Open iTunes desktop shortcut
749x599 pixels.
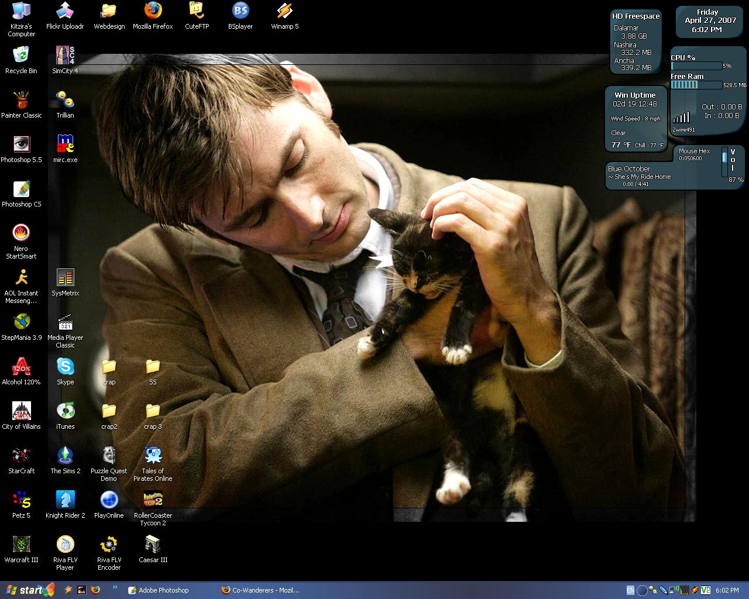[x=65, y=415]
